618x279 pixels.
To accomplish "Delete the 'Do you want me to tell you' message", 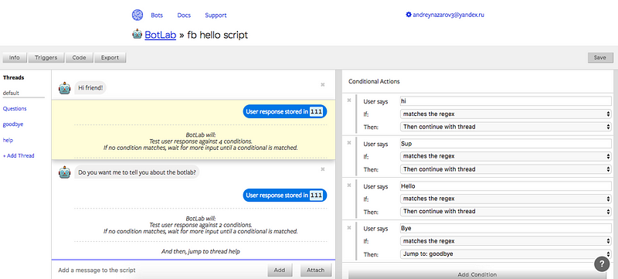I will coord(323,169).
